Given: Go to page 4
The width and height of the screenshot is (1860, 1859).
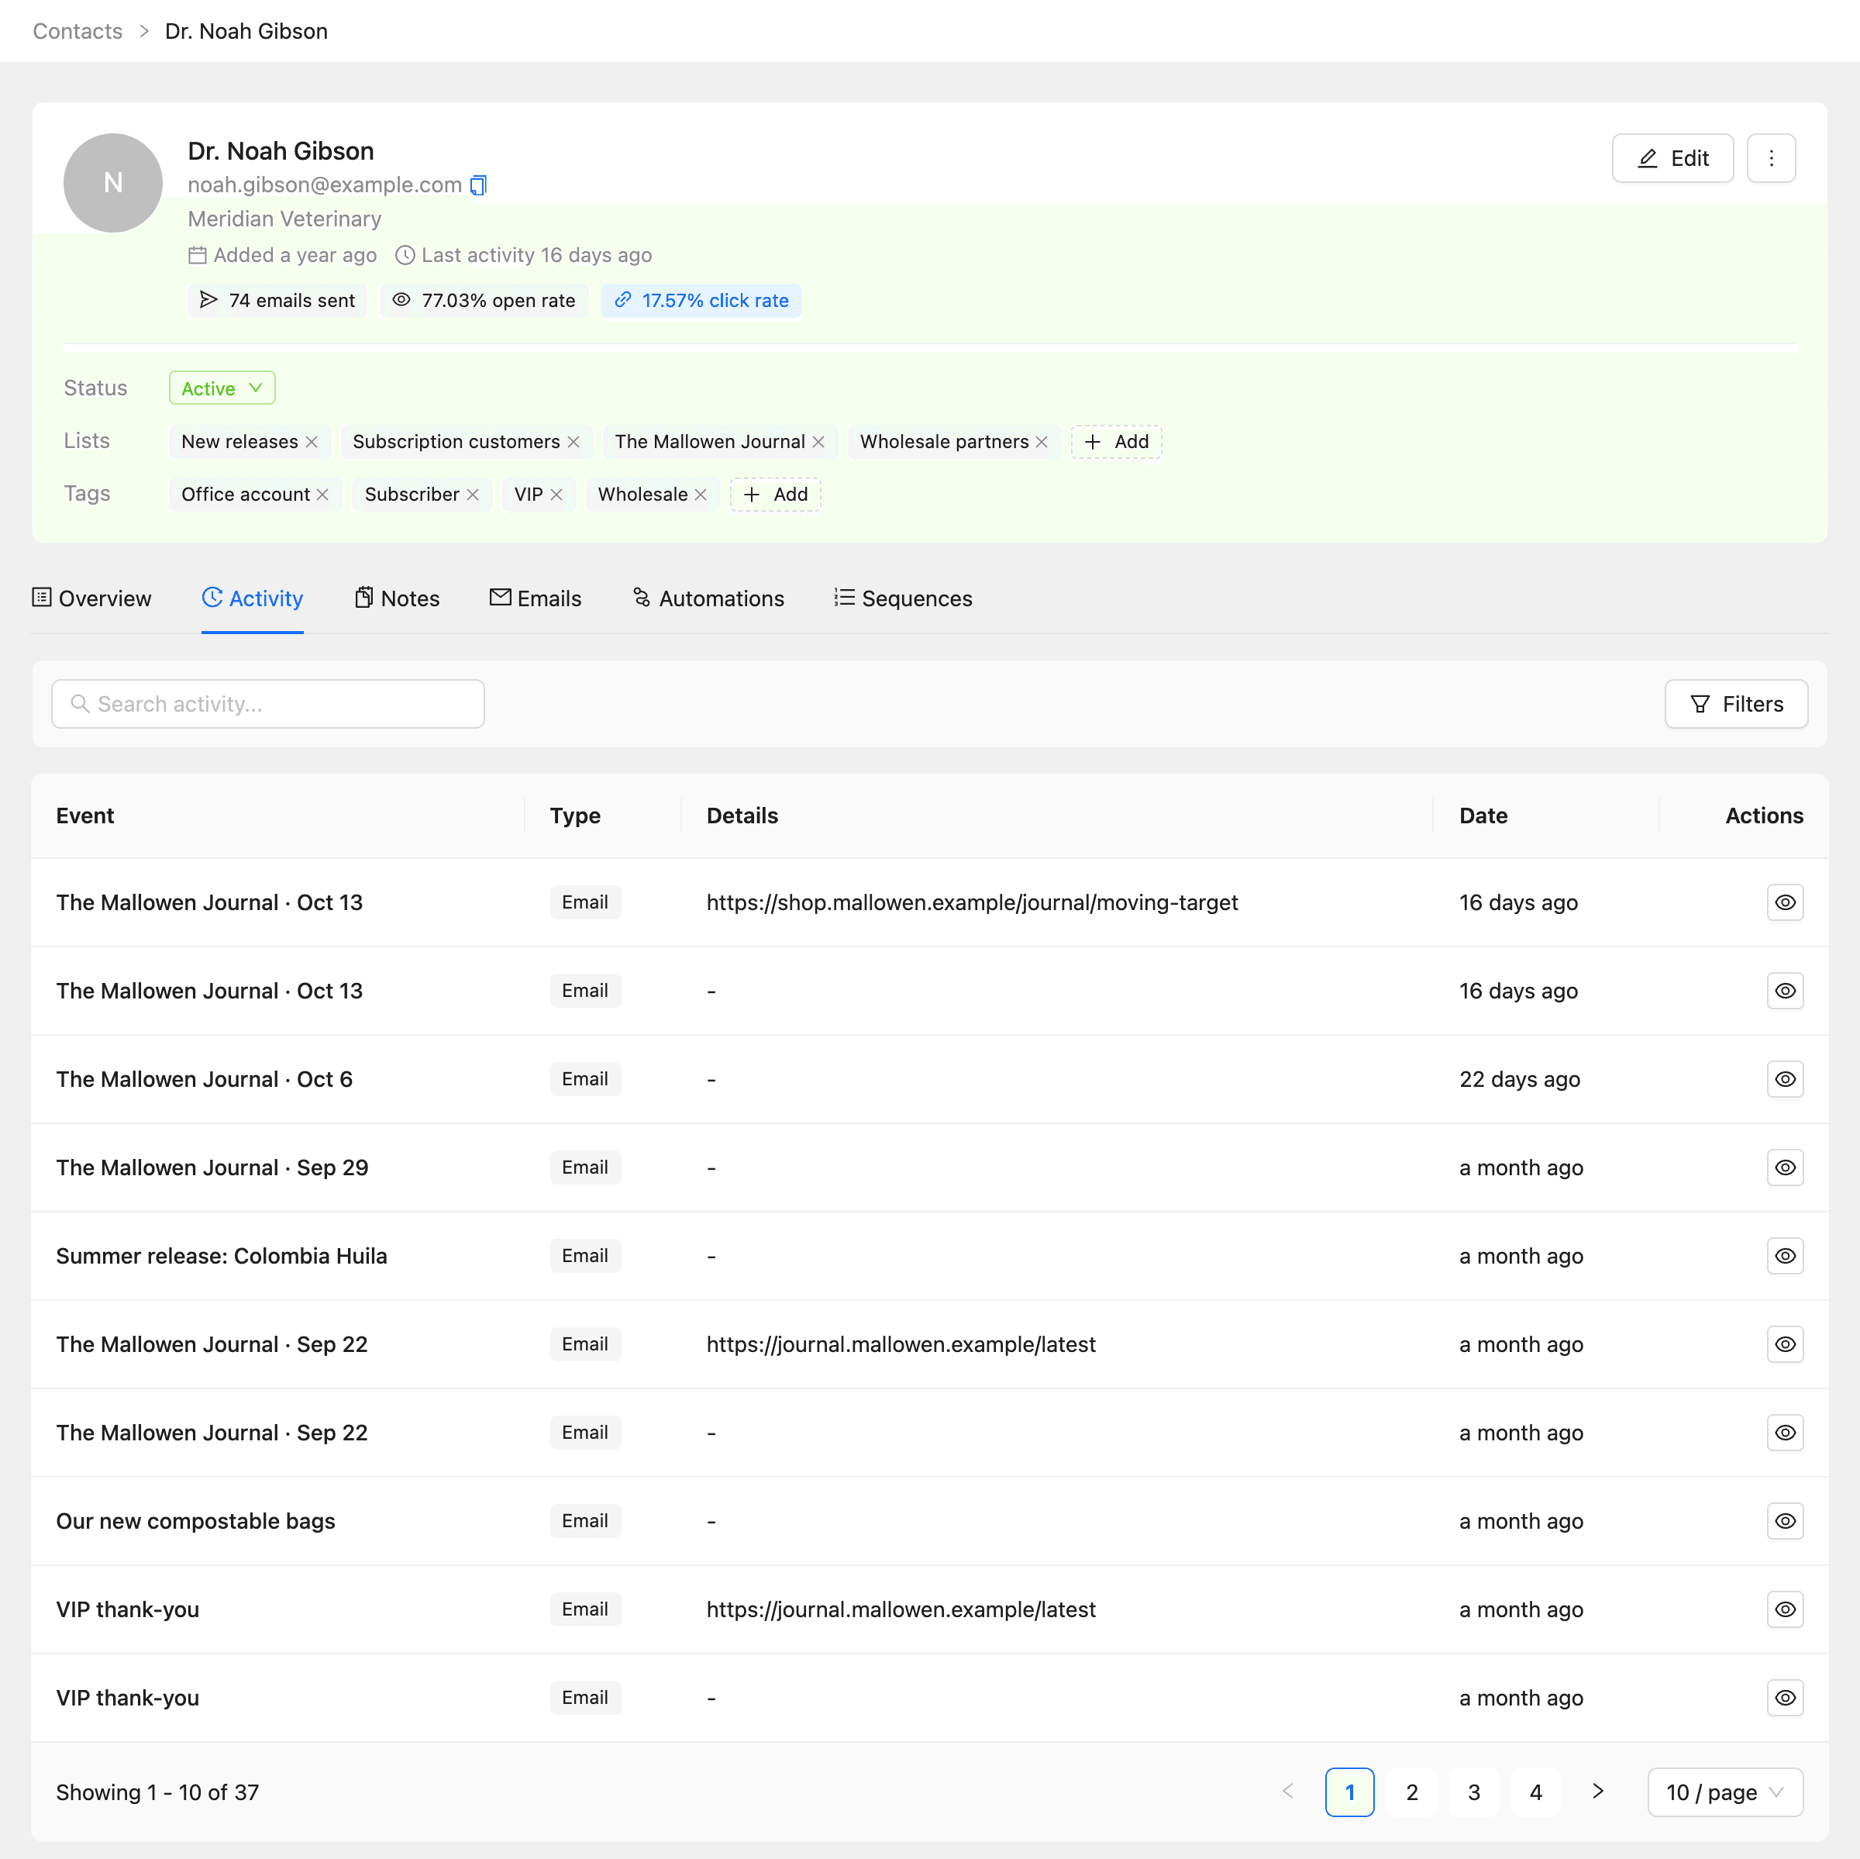Looking at the screenshot, I should point(1535,1792).
